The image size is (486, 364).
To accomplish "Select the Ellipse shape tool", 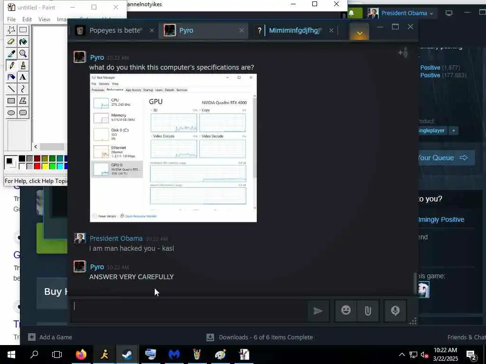I will pyautogui.click(x=11, y=113).
